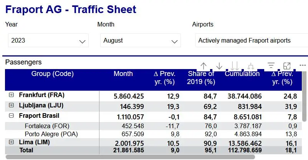Click the Fraport AG - Traffic Sheet heading
This screenshot has width=308, height=160.
[71, 10]
